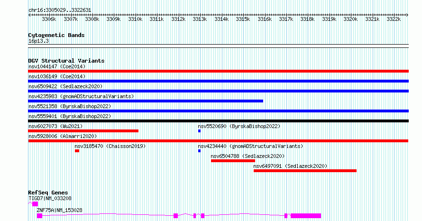
Task: Select the large last ZNF75A exon
Action: [306, 216]
